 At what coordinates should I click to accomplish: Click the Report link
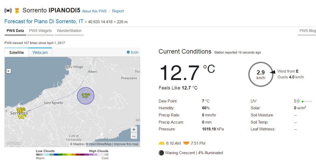tap(118, 11)
